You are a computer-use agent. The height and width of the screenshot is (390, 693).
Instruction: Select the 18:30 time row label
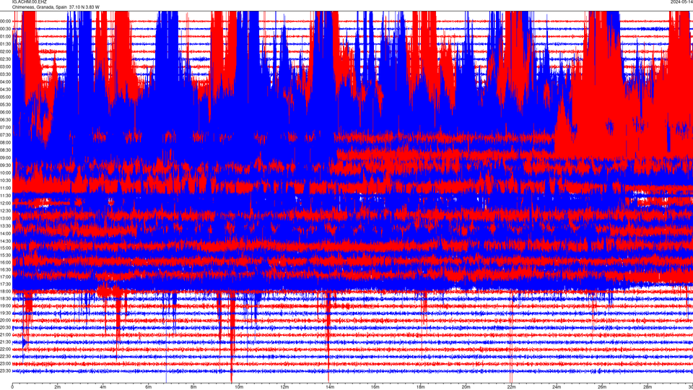click(x=5, y=298)
